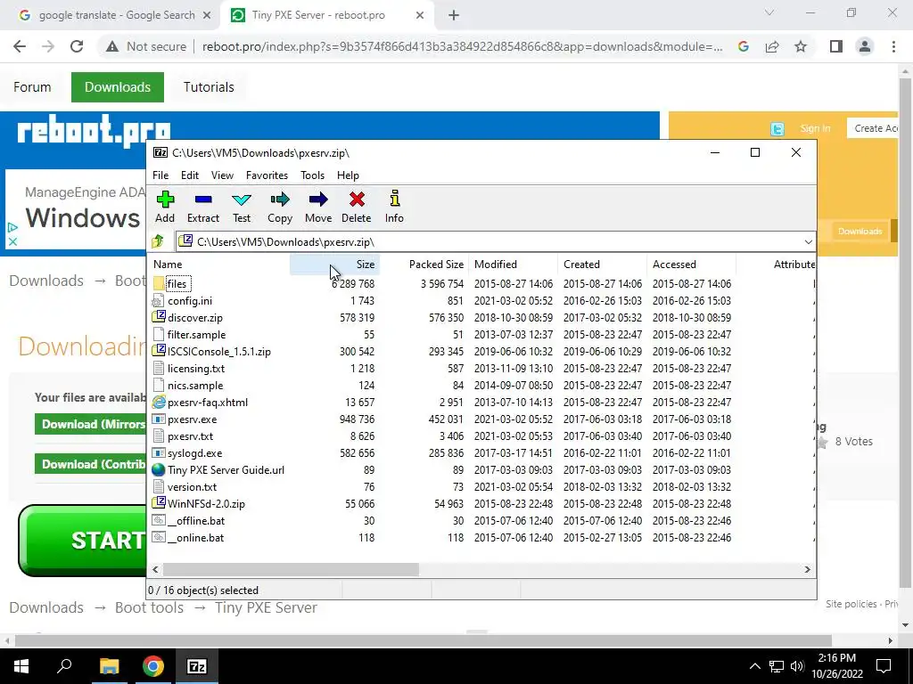Open the Forum tab on reboot.pro
The width and height of the screenshot is (913, 684).
click(32, 87)
